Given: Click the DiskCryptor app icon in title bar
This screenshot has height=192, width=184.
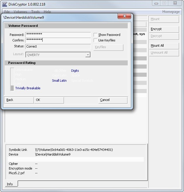Looking at the screenshot, I should coord(5,4).
